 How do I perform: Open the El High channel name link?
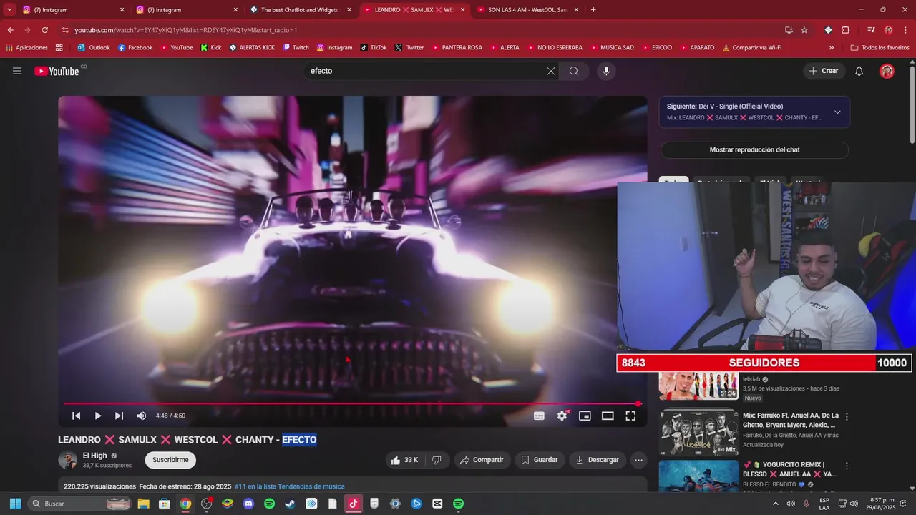pyautogui.click(x=94, y=456)
